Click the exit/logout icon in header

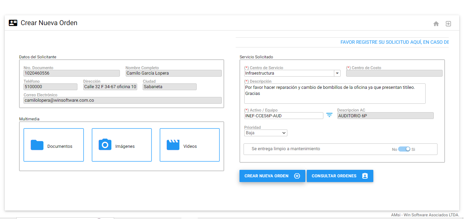[x=448, y=24]
